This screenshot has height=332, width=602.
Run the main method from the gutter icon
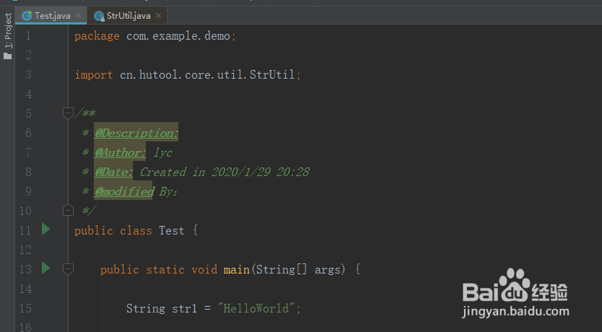(45, 268)
